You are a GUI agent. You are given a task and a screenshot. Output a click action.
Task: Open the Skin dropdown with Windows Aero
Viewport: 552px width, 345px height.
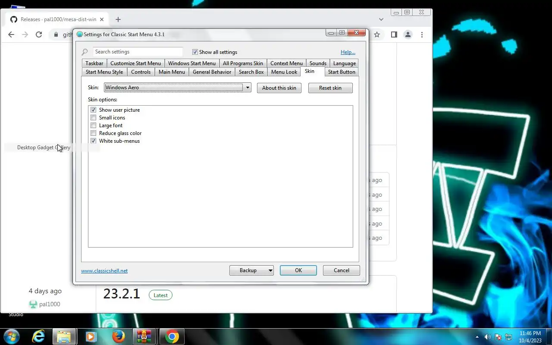[178, 88]
